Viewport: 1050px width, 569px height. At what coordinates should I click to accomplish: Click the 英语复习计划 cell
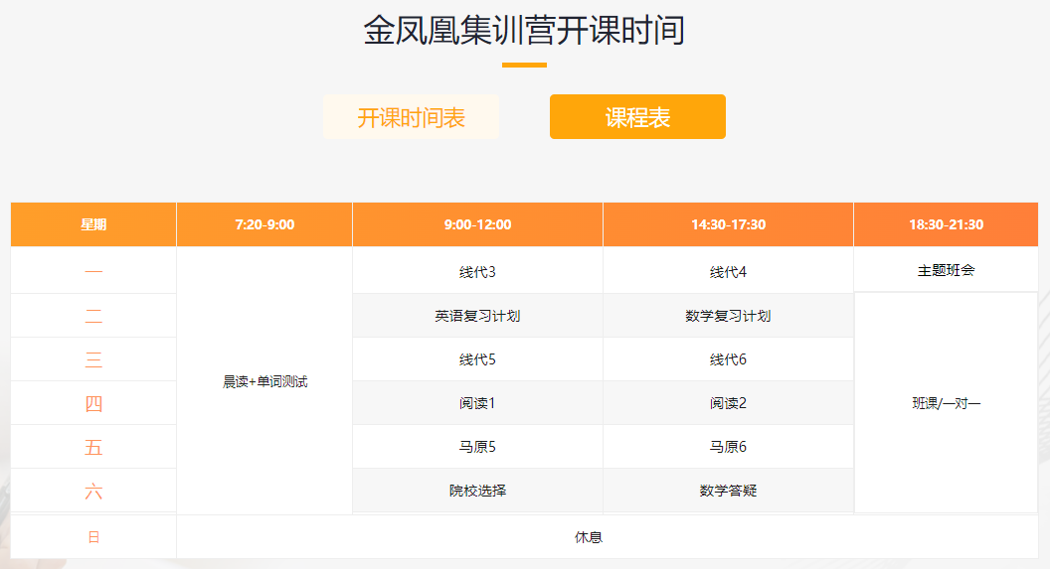pyautogui.click(x=477, y=316)
